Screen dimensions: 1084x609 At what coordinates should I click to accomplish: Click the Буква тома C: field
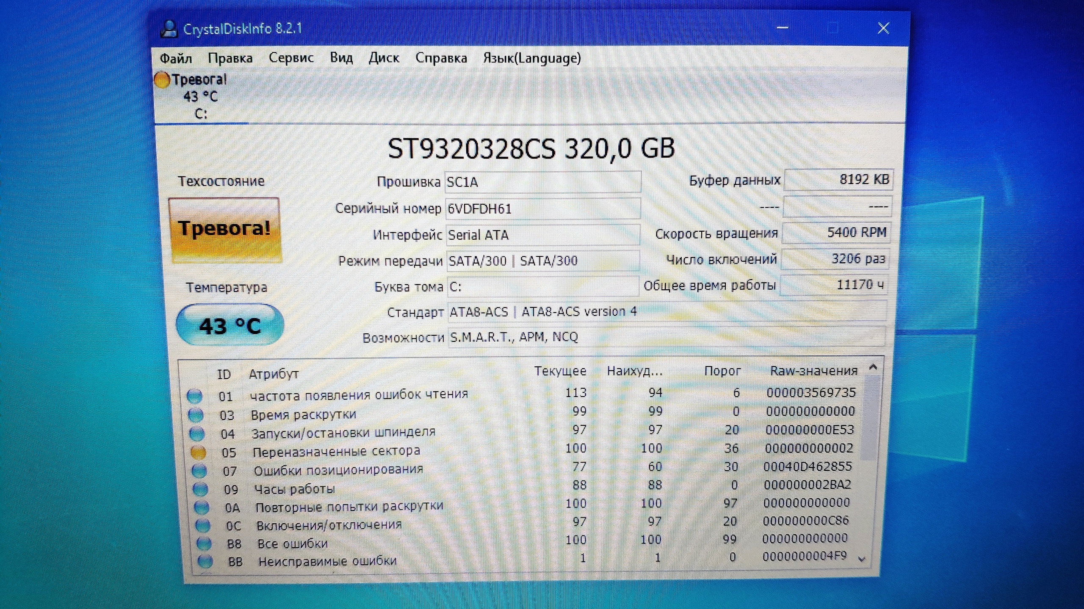click(x=543, y=287)
